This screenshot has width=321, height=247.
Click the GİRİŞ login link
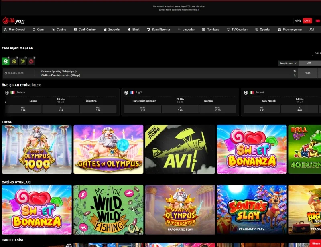(x=298, y=21)
